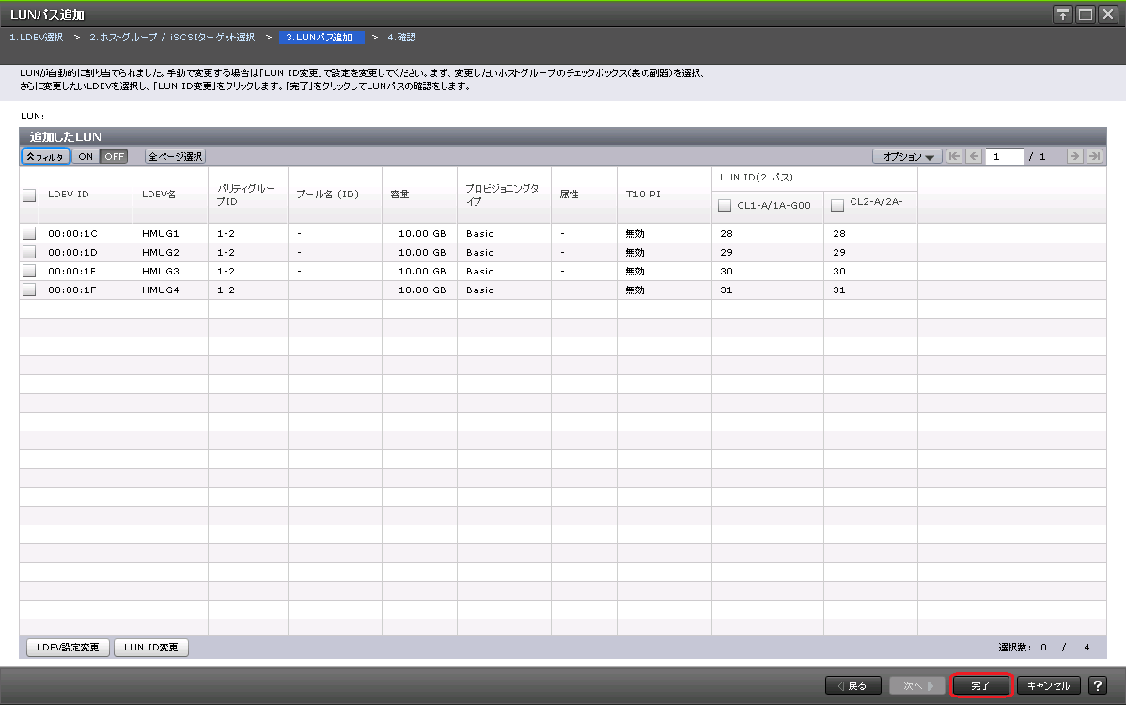
Task: Select the CL2-A/2A- column checkbox
Action: [837, 206]
